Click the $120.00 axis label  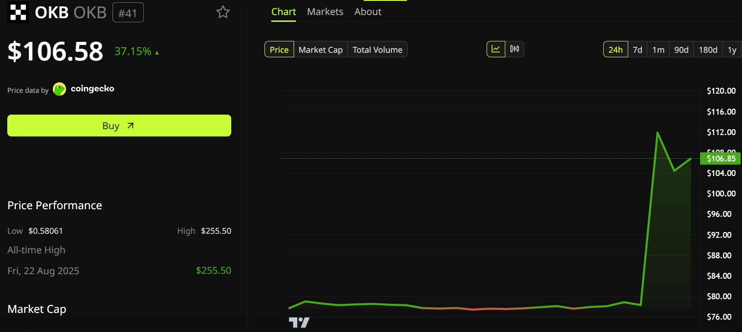[x=721, y=91]
